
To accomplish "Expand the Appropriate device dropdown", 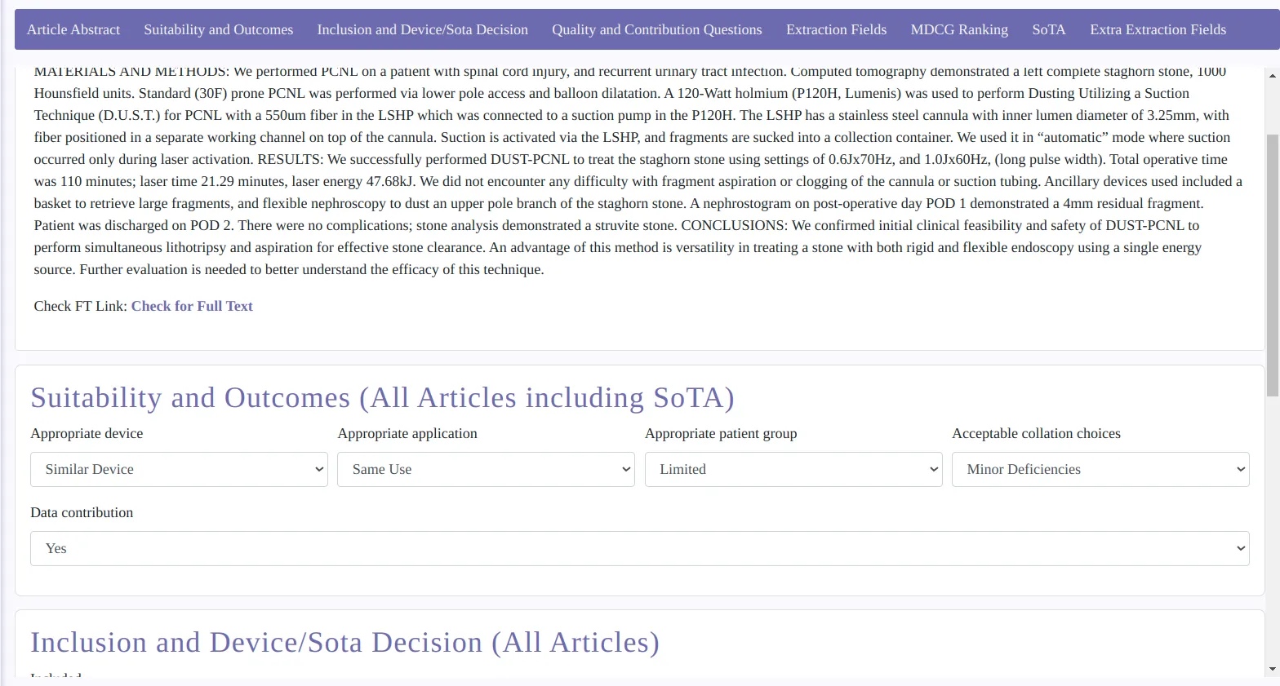I will click(179, 470).
